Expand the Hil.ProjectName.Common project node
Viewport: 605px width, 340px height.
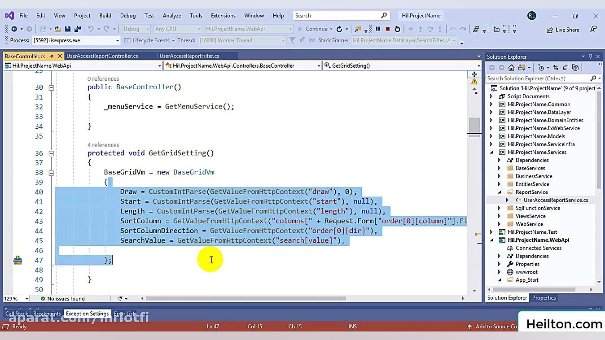pos(491,105)
